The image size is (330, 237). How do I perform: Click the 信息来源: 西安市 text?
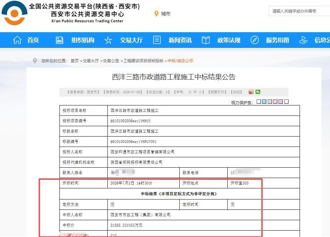83,92
